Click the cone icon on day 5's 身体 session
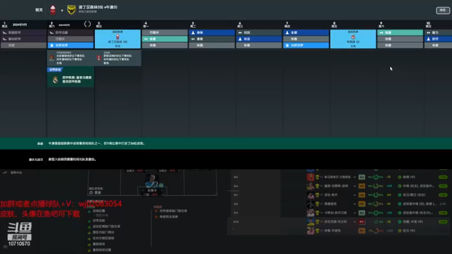This screenshot has height=254, width=452. pos(193,33)
